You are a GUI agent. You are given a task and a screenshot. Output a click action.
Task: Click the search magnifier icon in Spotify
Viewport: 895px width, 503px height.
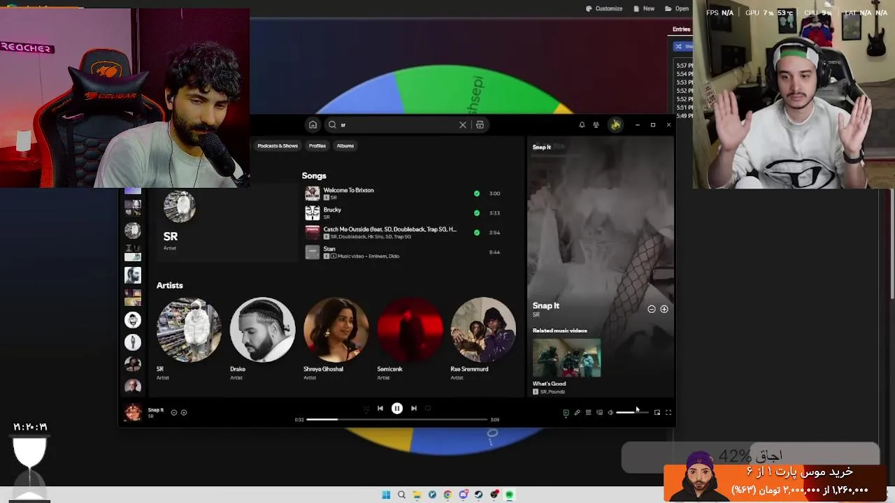pos(332,124)
